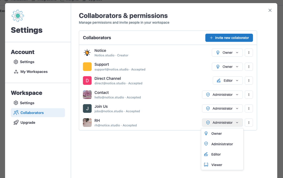Click the Contact collaborator name

click(102, 93)
